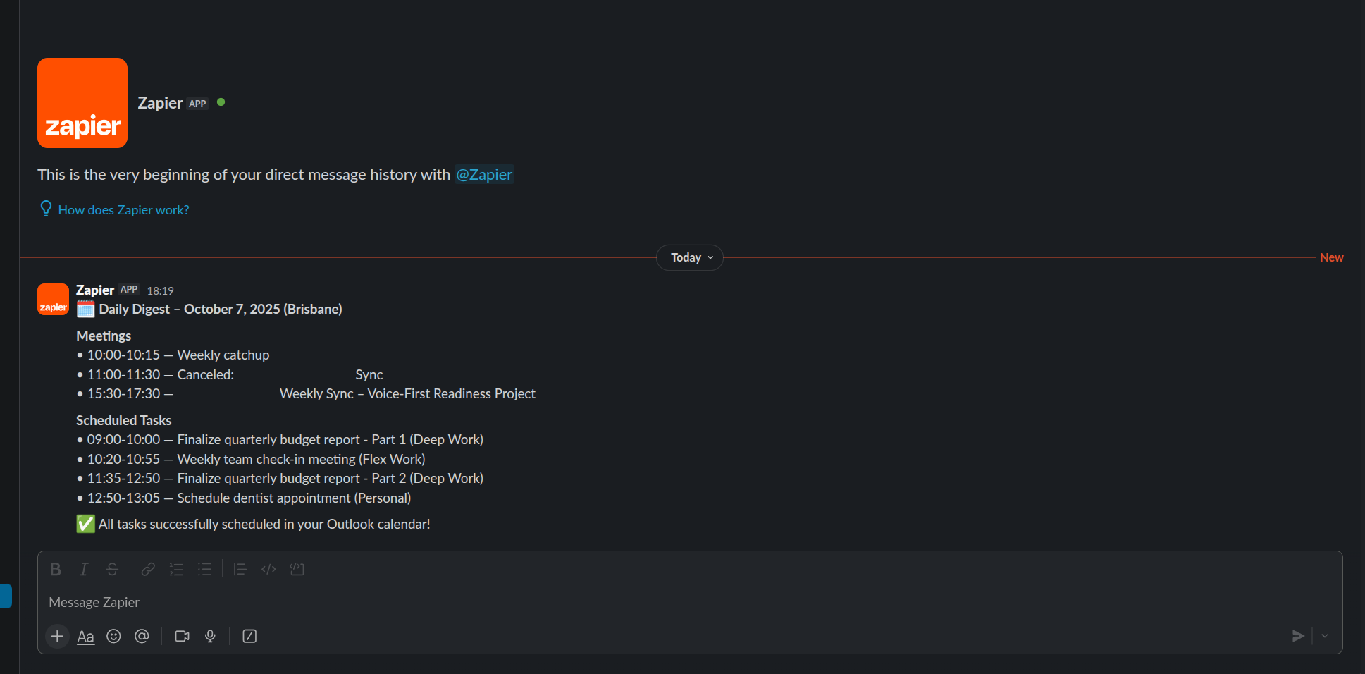The width and height of the screenshot is (1365, 674).
Task: Record an audio clip with microphone
Action: [210, 636]
